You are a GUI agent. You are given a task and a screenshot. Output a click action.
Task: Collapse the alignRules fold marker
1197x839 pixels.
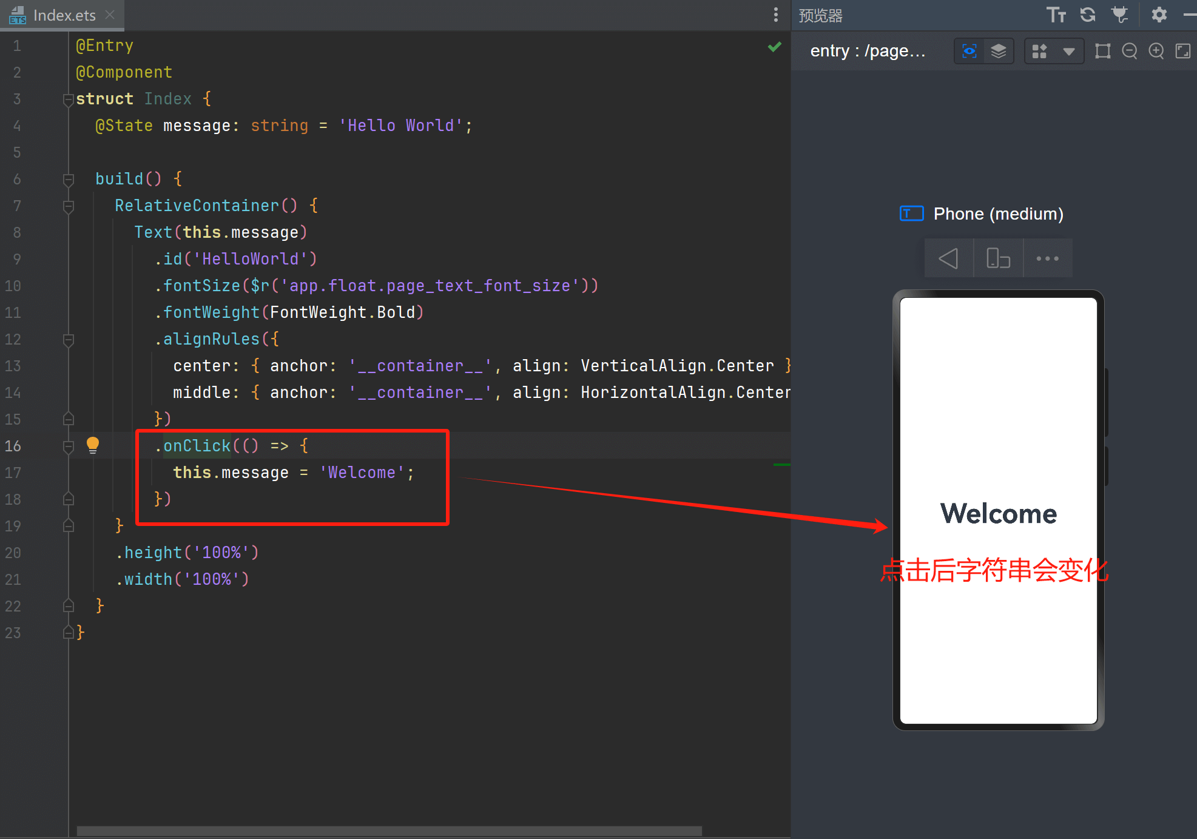pos(68,340)
